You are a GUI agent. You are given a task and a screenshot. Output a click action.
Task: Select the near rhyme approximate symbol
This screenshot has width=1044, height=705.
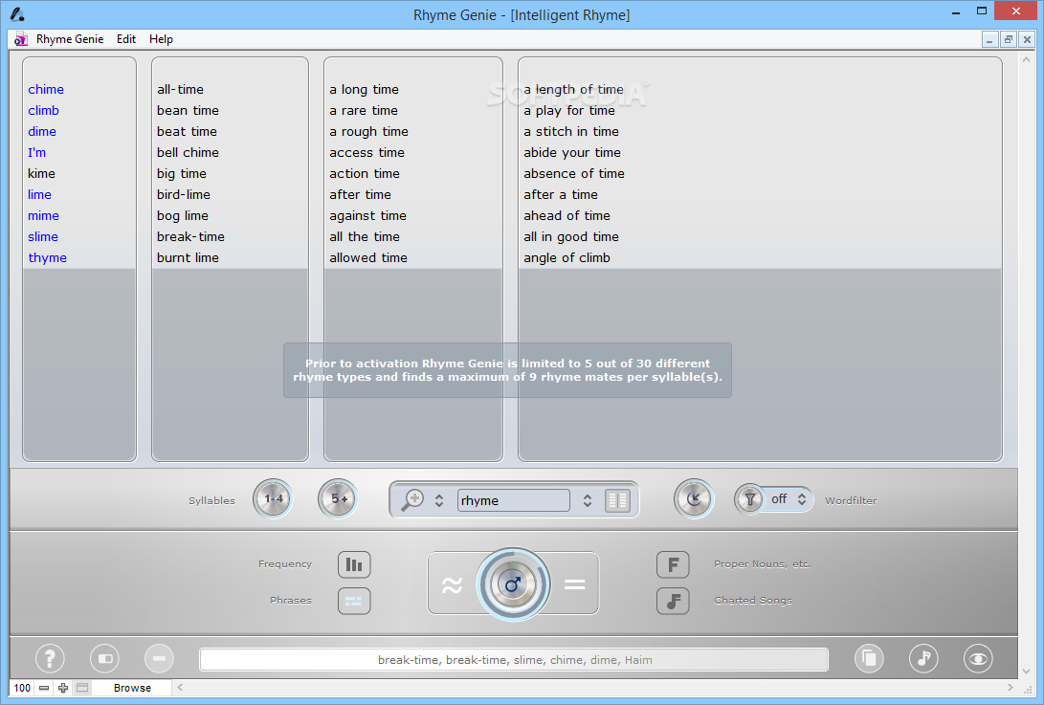click(452, 584)
